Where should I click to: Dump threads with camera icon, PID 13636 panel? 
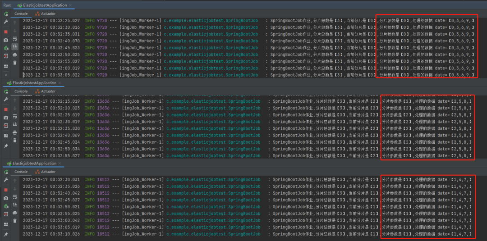(x=6, y=118)
